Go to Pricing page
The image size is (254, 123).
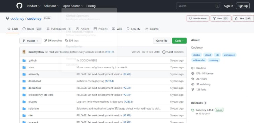(91, 6)
